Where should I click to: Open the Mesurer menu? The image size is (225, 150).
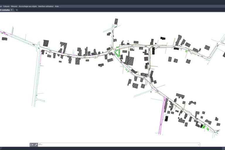pos(14,6)
